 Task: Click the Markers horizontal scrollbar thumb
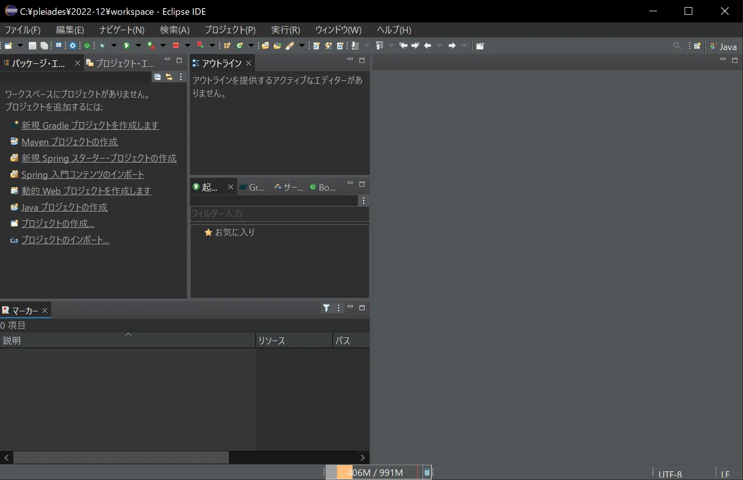[x=121, y=458]
